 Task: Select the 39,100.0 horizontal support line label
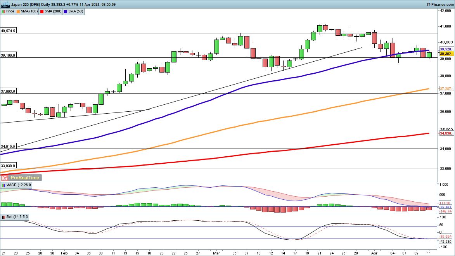[x=8, y=55]
